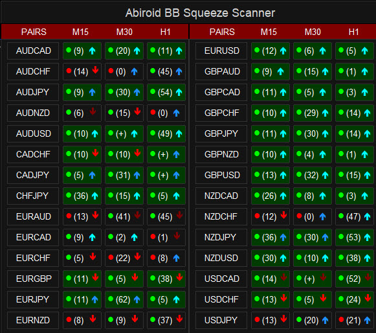The height and width of the screenshot is (333, 376).
Task: Click the green dot in GBPUSD M30 cell
Action: [x=299, y=174]
